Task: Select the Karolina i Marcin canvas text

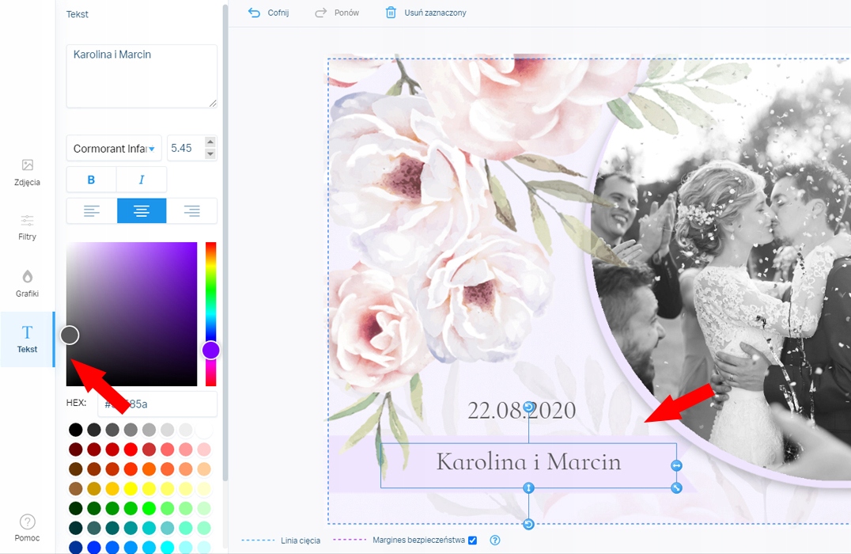Action: point(528,461)
